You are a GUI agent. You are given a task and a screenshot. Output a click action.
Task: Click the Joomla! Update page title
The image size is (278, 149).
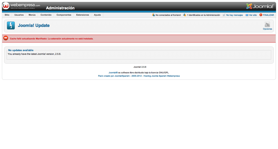34,26
